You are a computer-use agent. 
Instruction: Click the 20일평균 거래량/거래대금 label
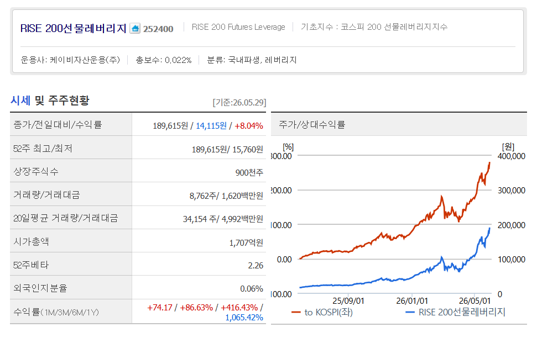[65, 218]
